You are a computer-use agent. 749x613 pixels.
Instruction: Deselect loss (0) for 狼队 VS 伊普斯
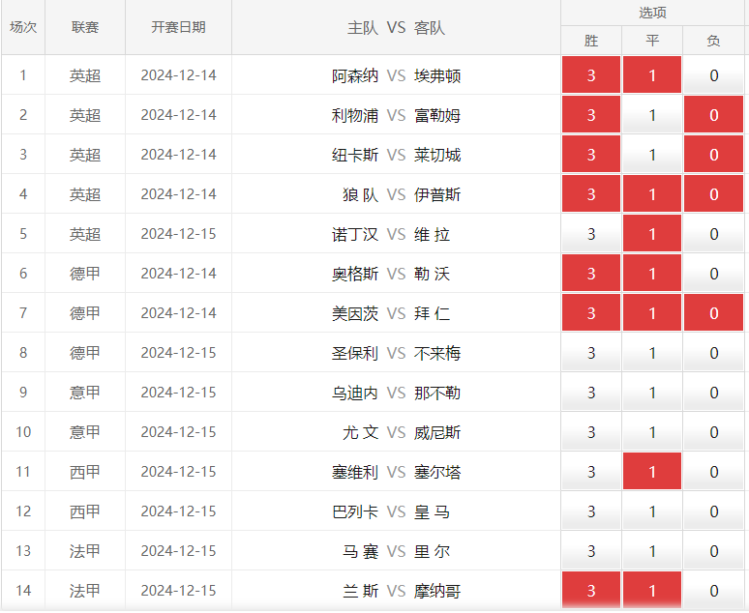[713, 193]
